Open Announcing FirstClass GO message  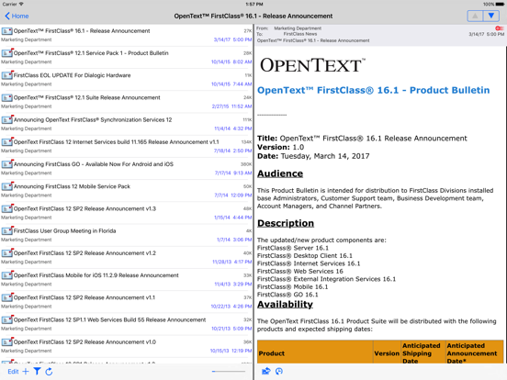126,168
